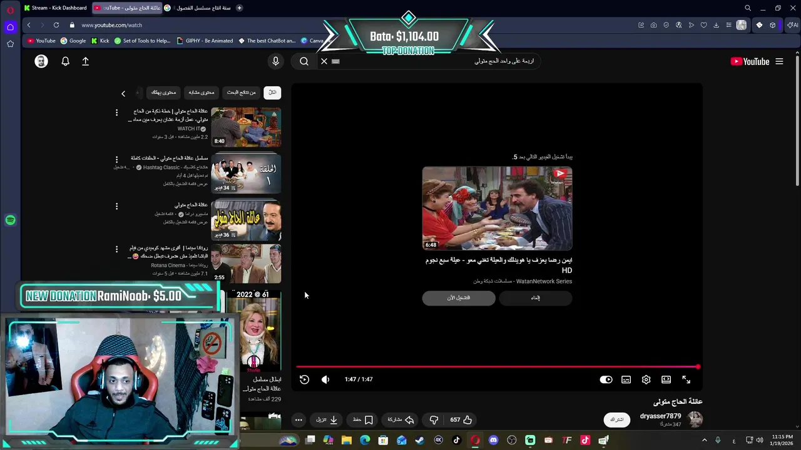The width and height of the screenshot is (801, 450).
Task: Open the Kick bookmark
Action: tap(100, 41)
